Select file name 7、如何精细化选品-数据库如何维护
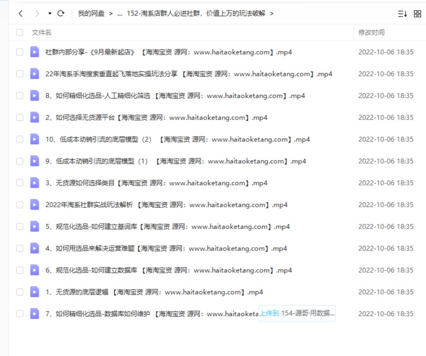The image size is (426, 356). 152,314
